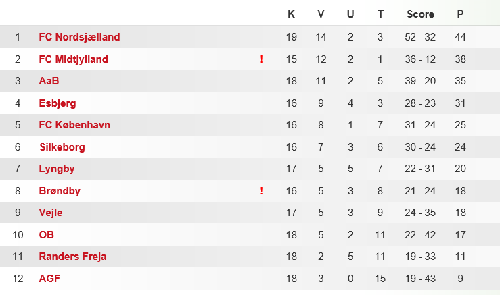500x295 pixels.
Task: Click the Score column header
Action: click(420, 14)
